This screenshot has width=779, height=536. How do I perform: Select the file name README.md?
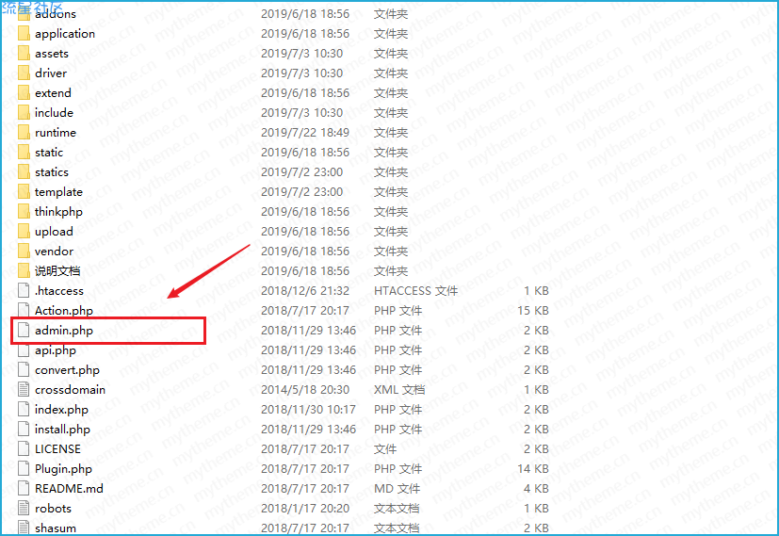(x=69, y=489)
